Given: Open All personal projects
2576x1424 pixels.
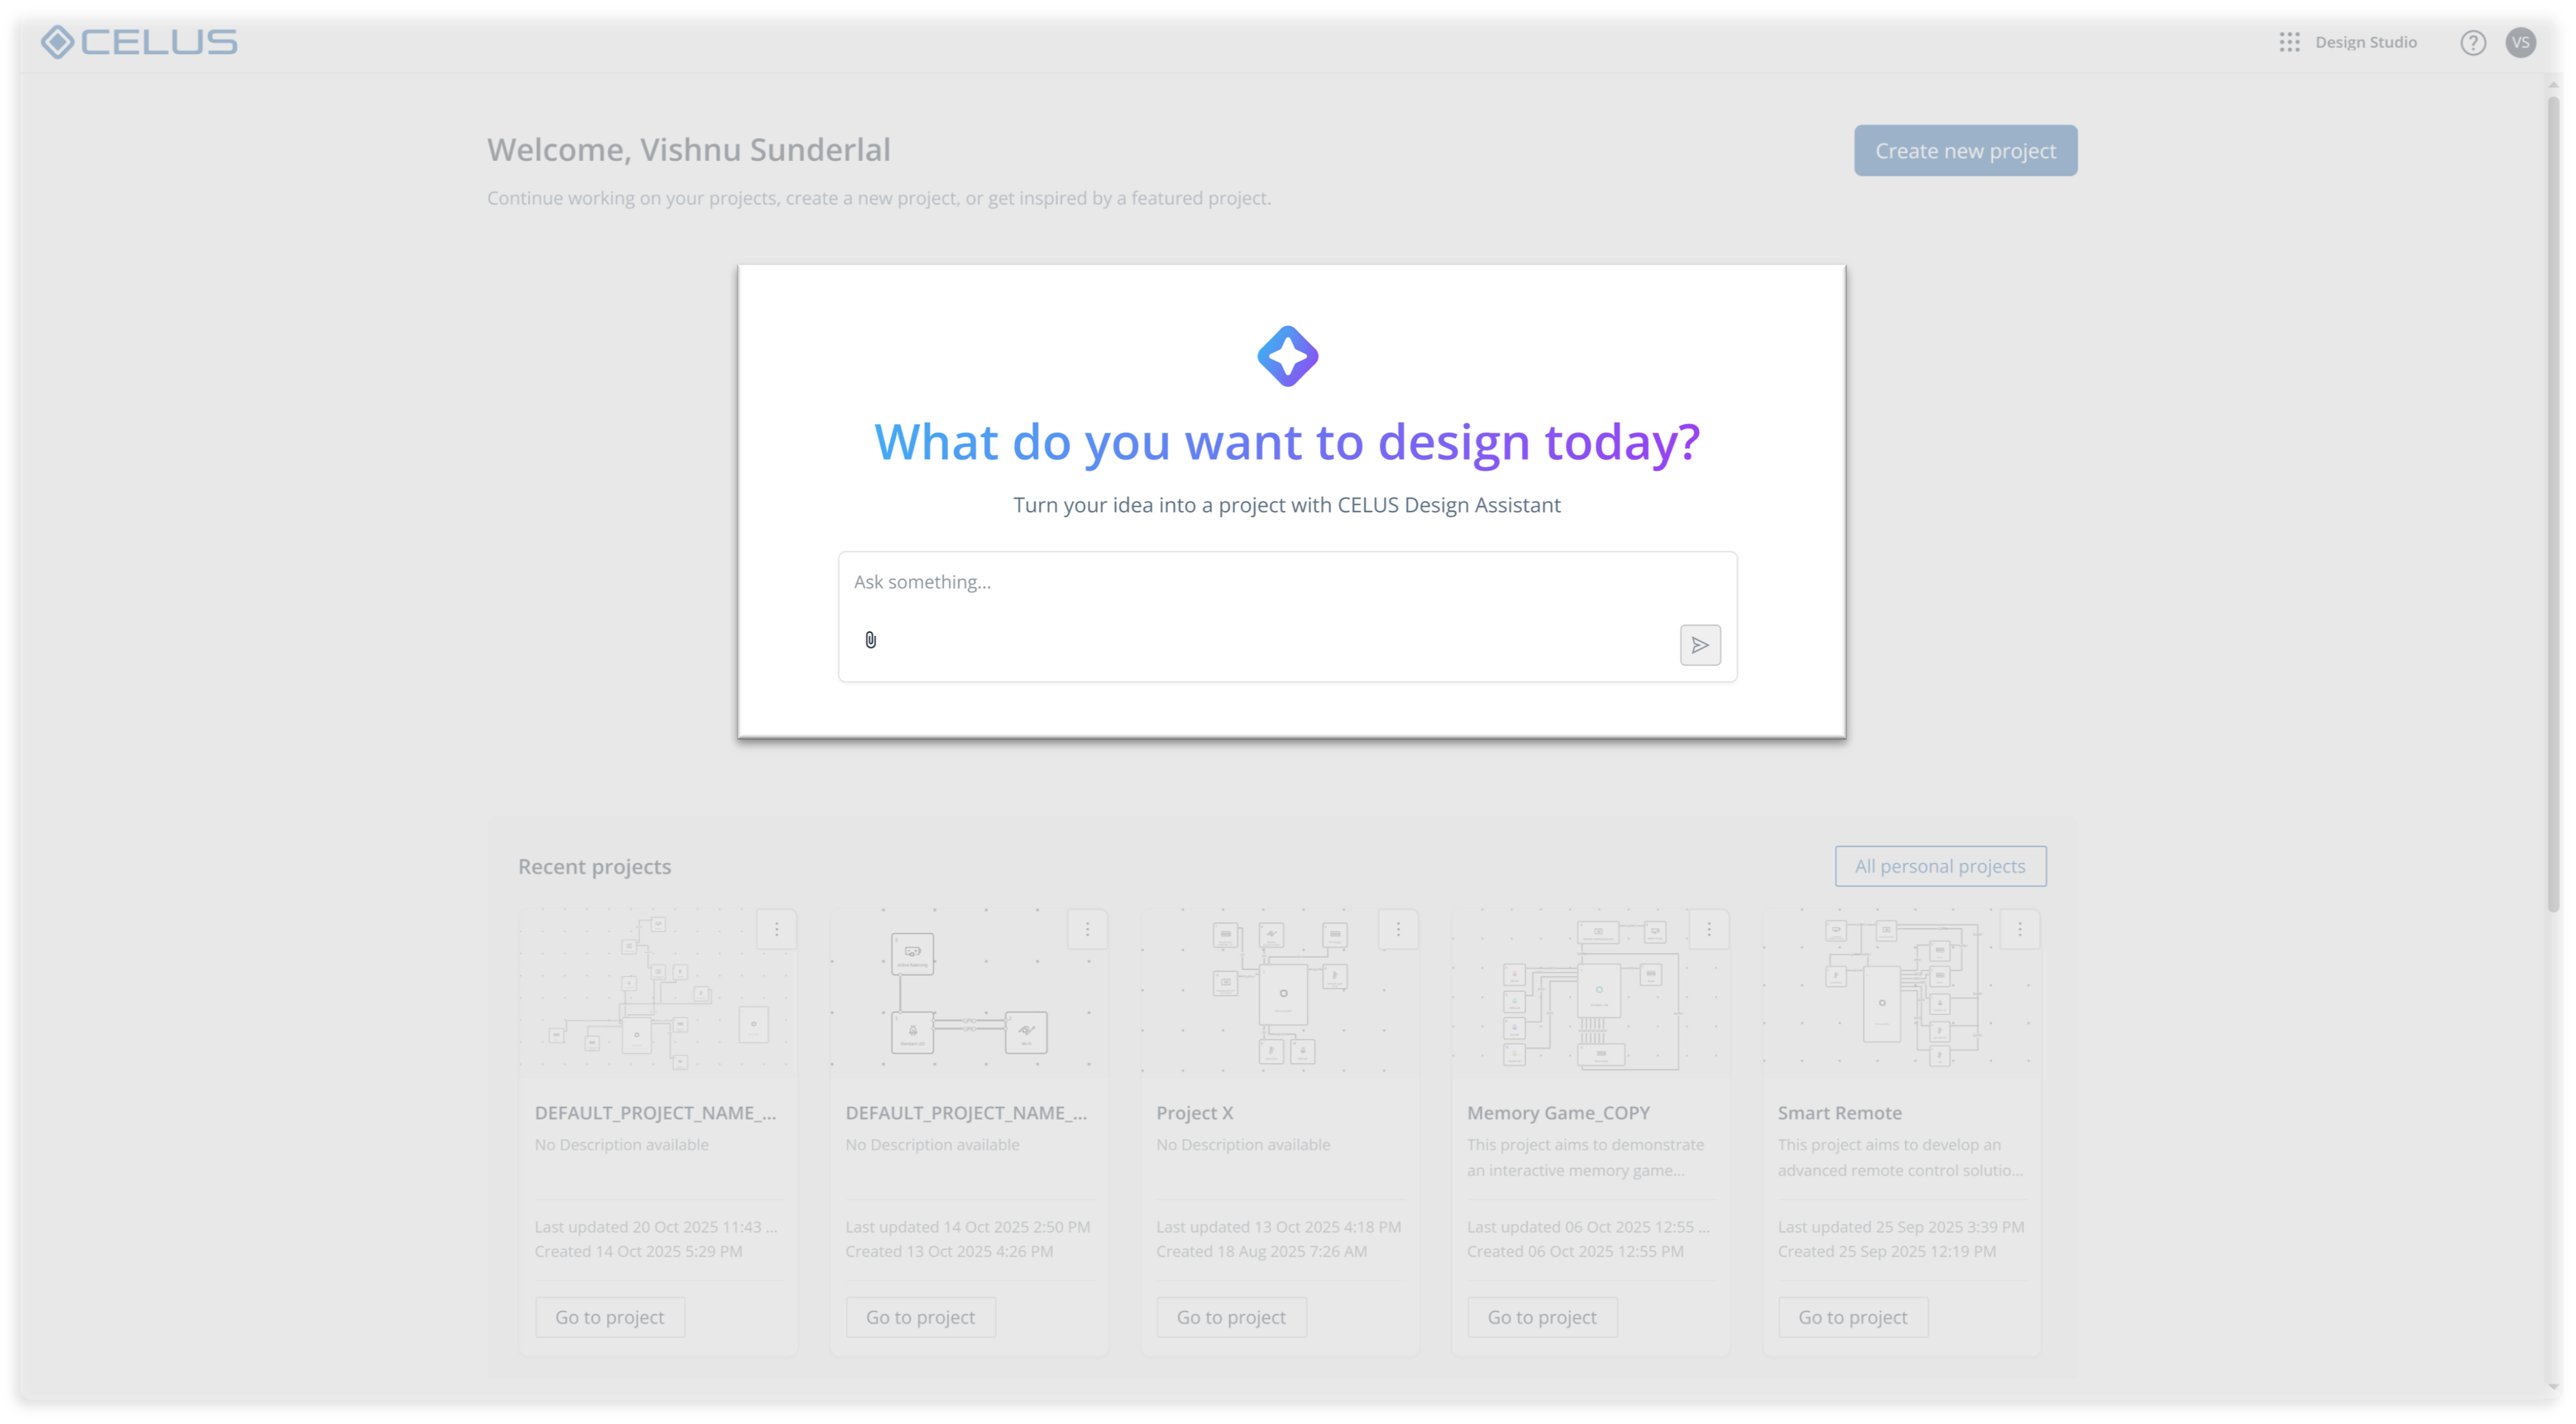Looking at the screenshot, I should point(1939,866).
